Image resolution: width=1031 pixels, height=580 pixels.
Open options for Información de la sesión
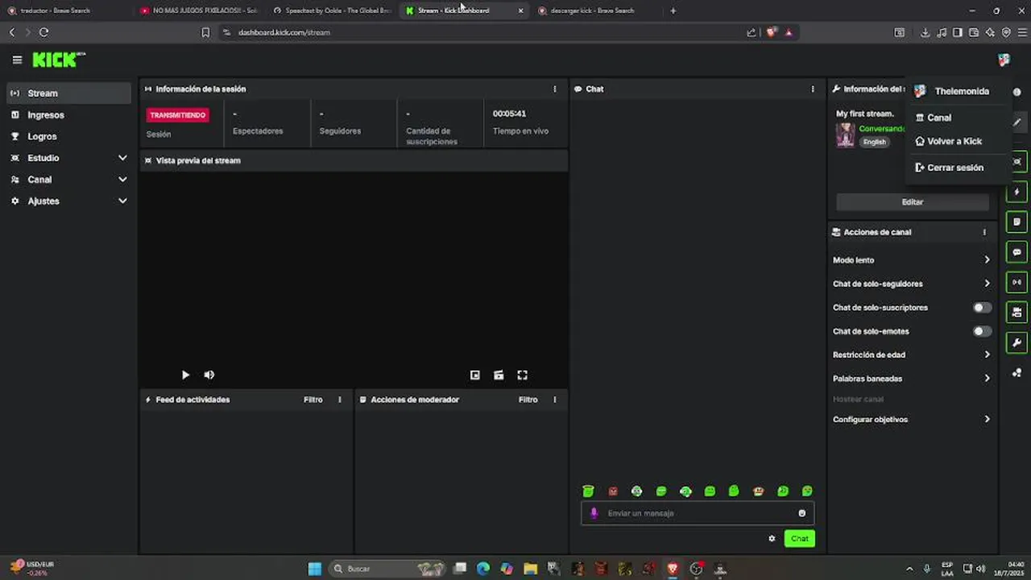554,89
